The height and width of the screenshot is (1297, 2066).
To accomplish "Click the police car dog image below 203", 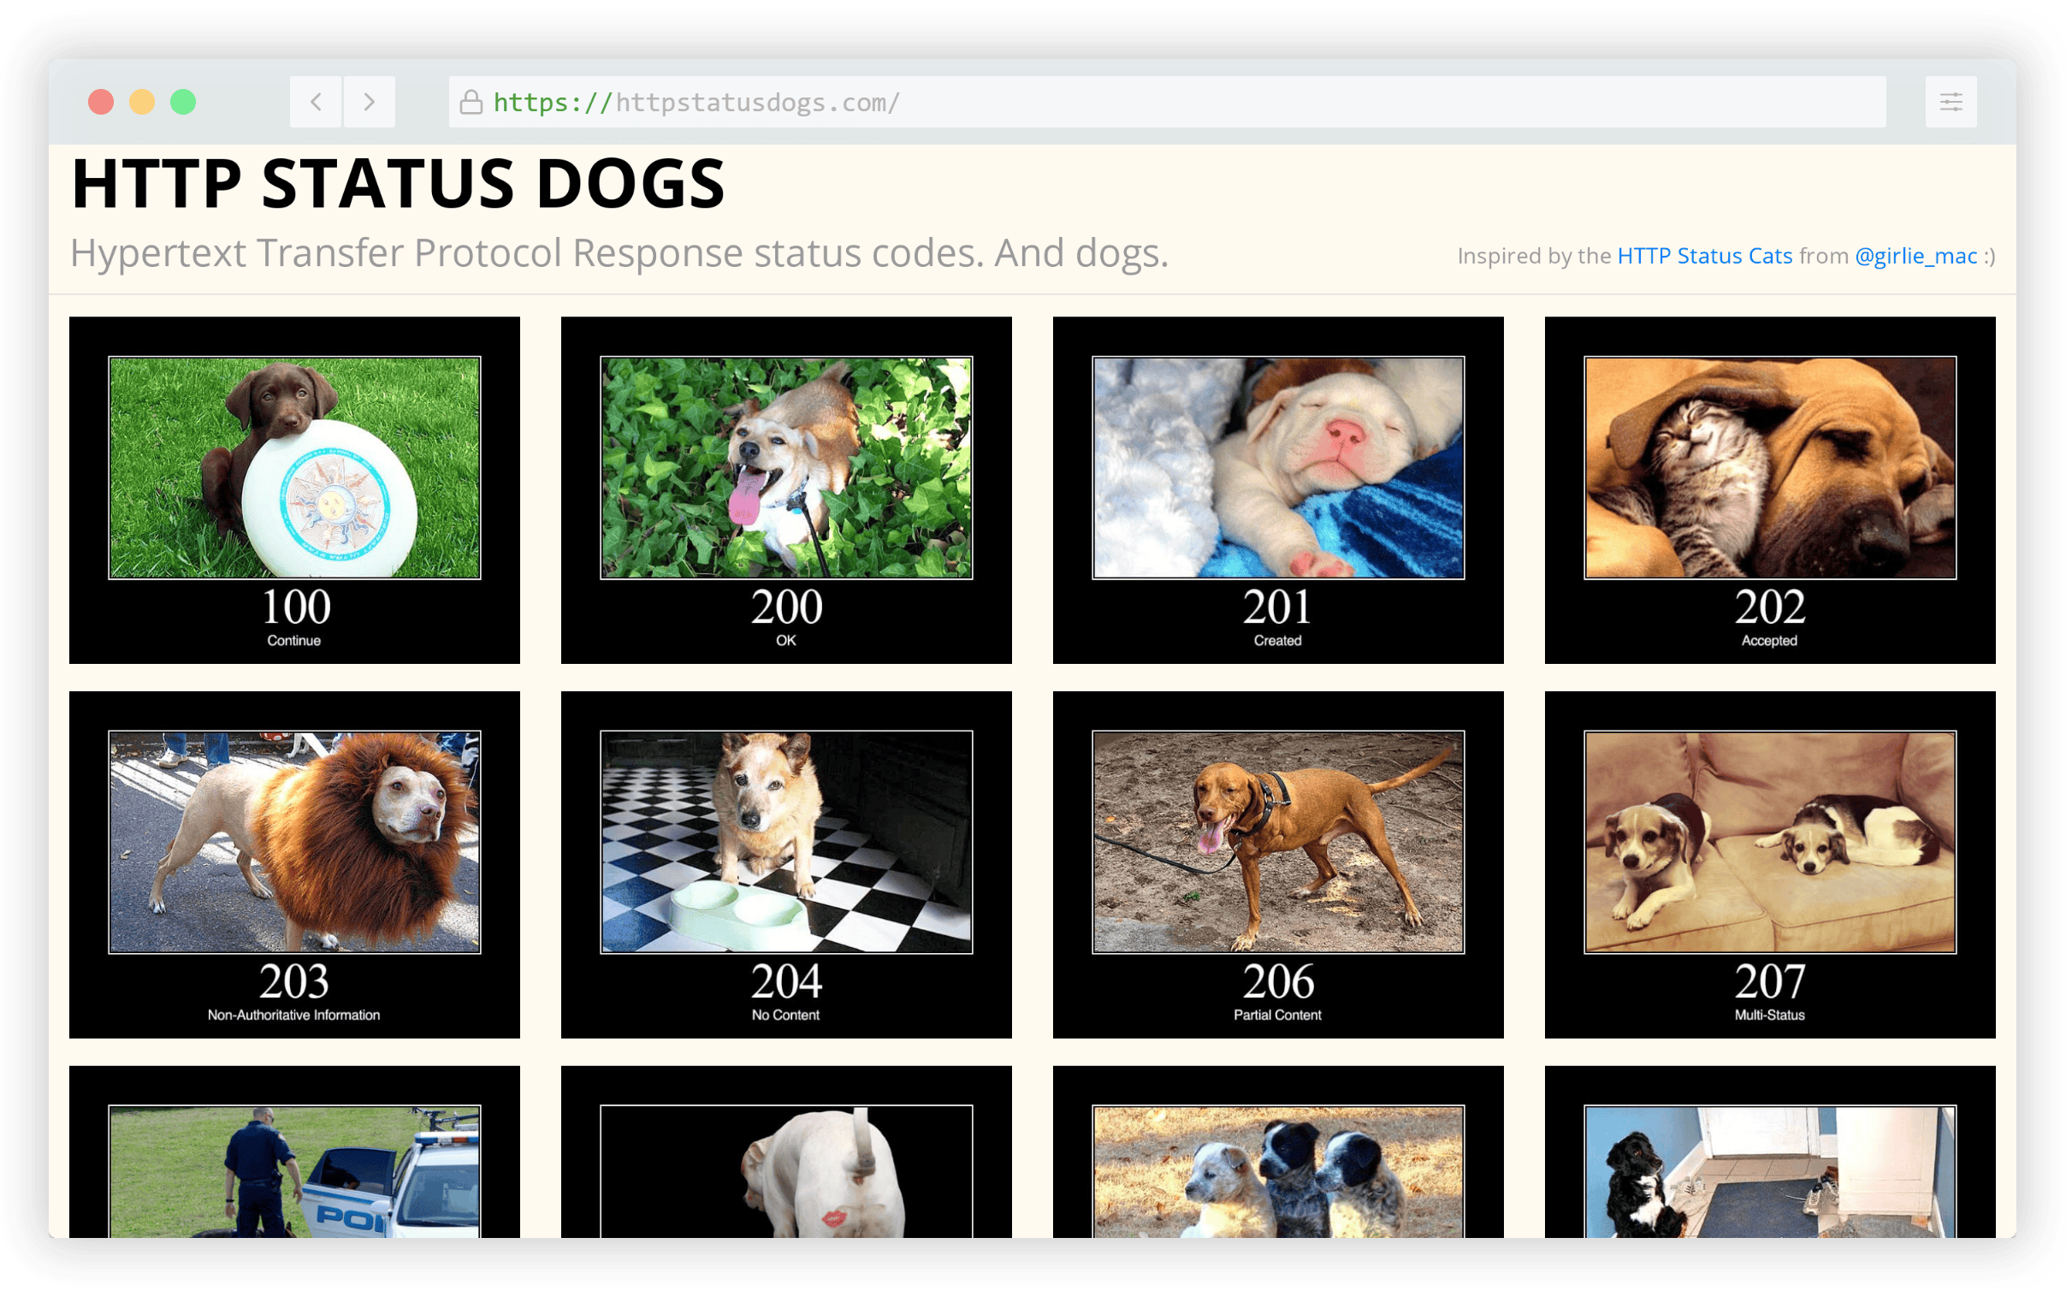I will [x=294, y=1201].
